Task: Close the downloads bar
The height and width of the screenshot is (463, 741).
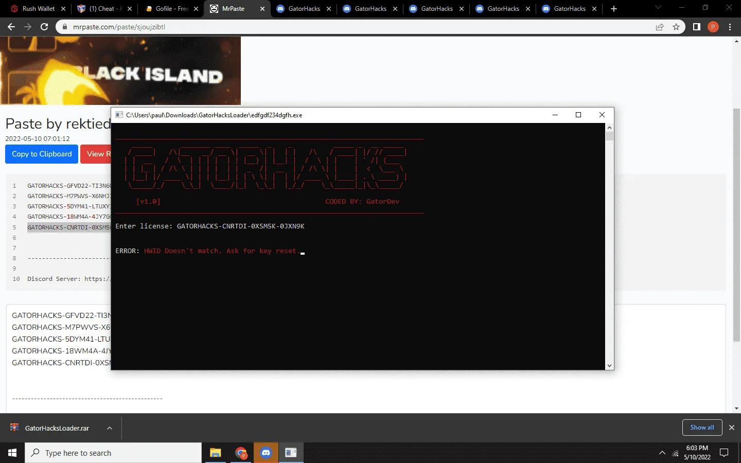Action: tap(732, 428)
